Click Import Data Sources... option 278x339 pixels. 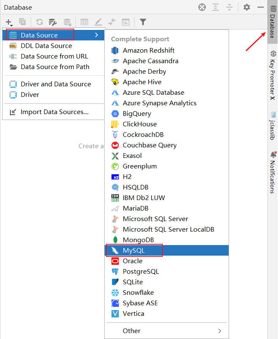tap(54, 112)
